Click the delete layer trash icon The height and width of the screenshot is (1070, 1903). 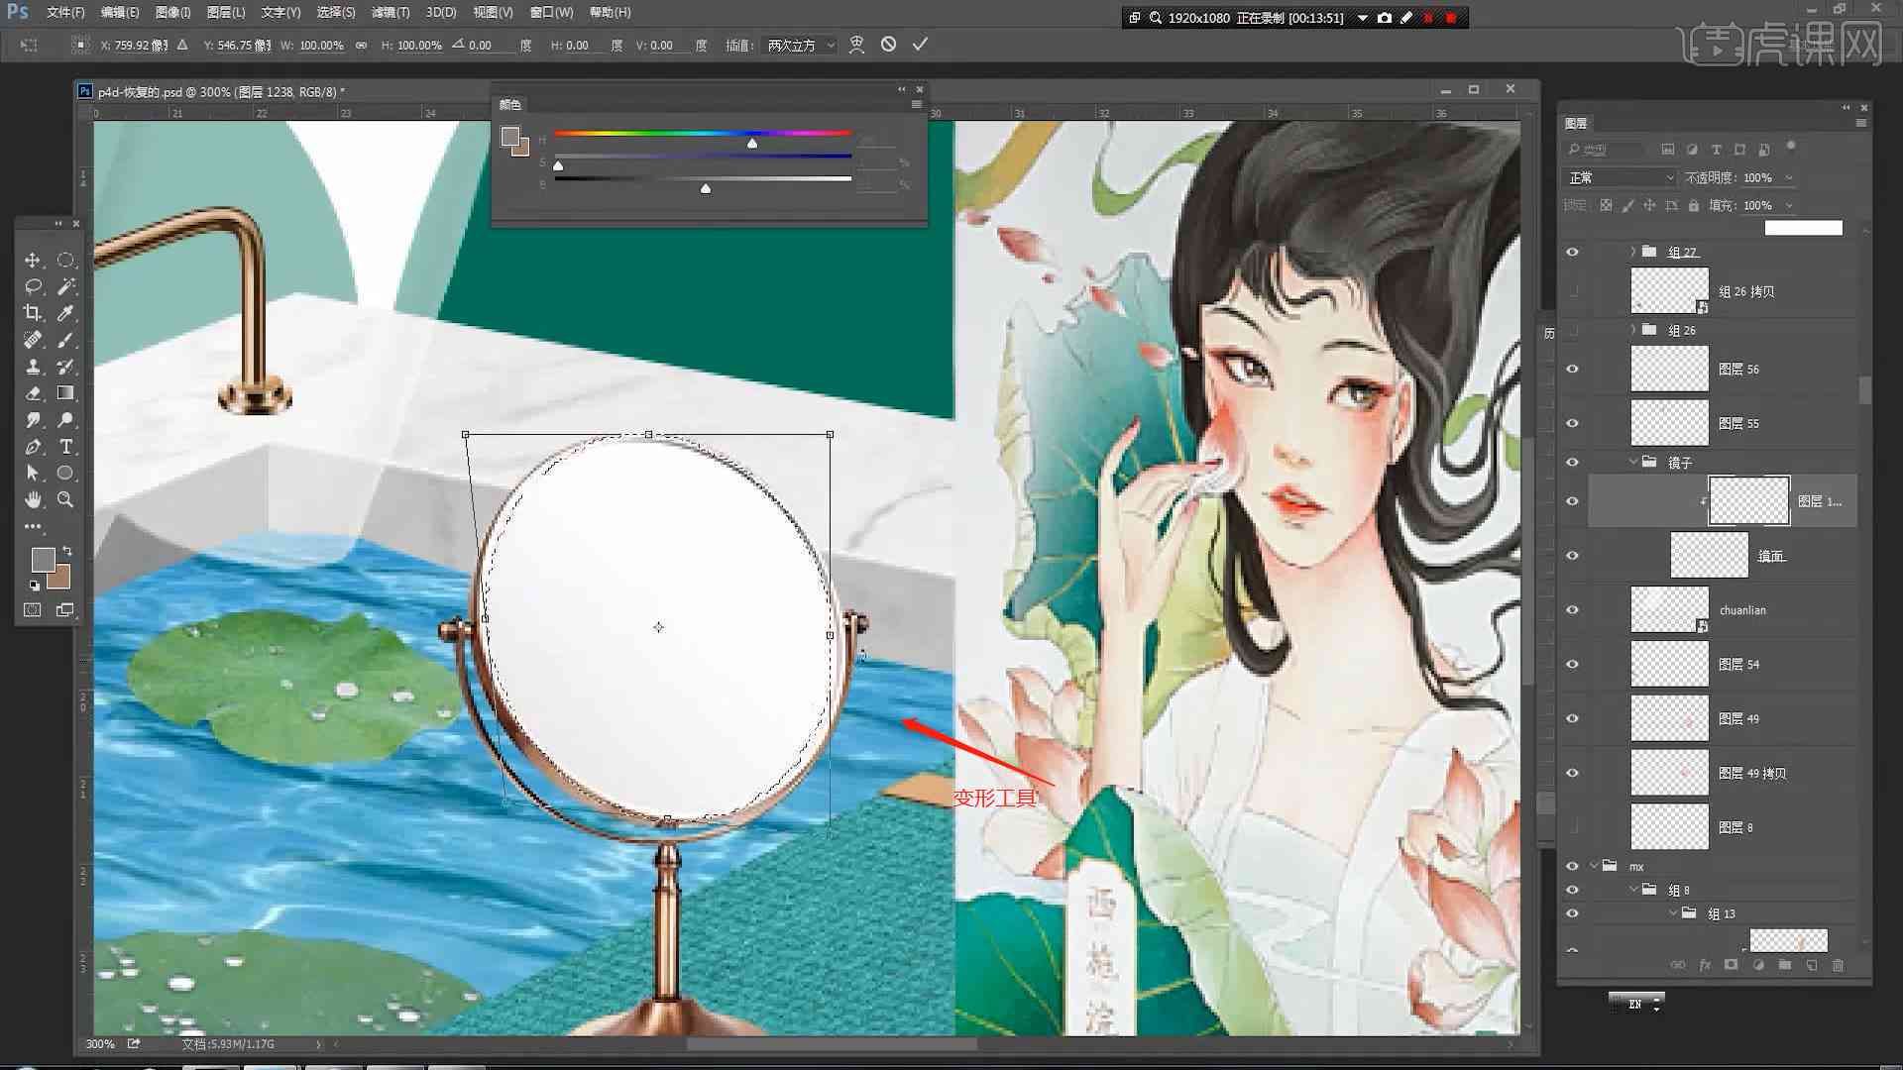tap(1838, 965)
